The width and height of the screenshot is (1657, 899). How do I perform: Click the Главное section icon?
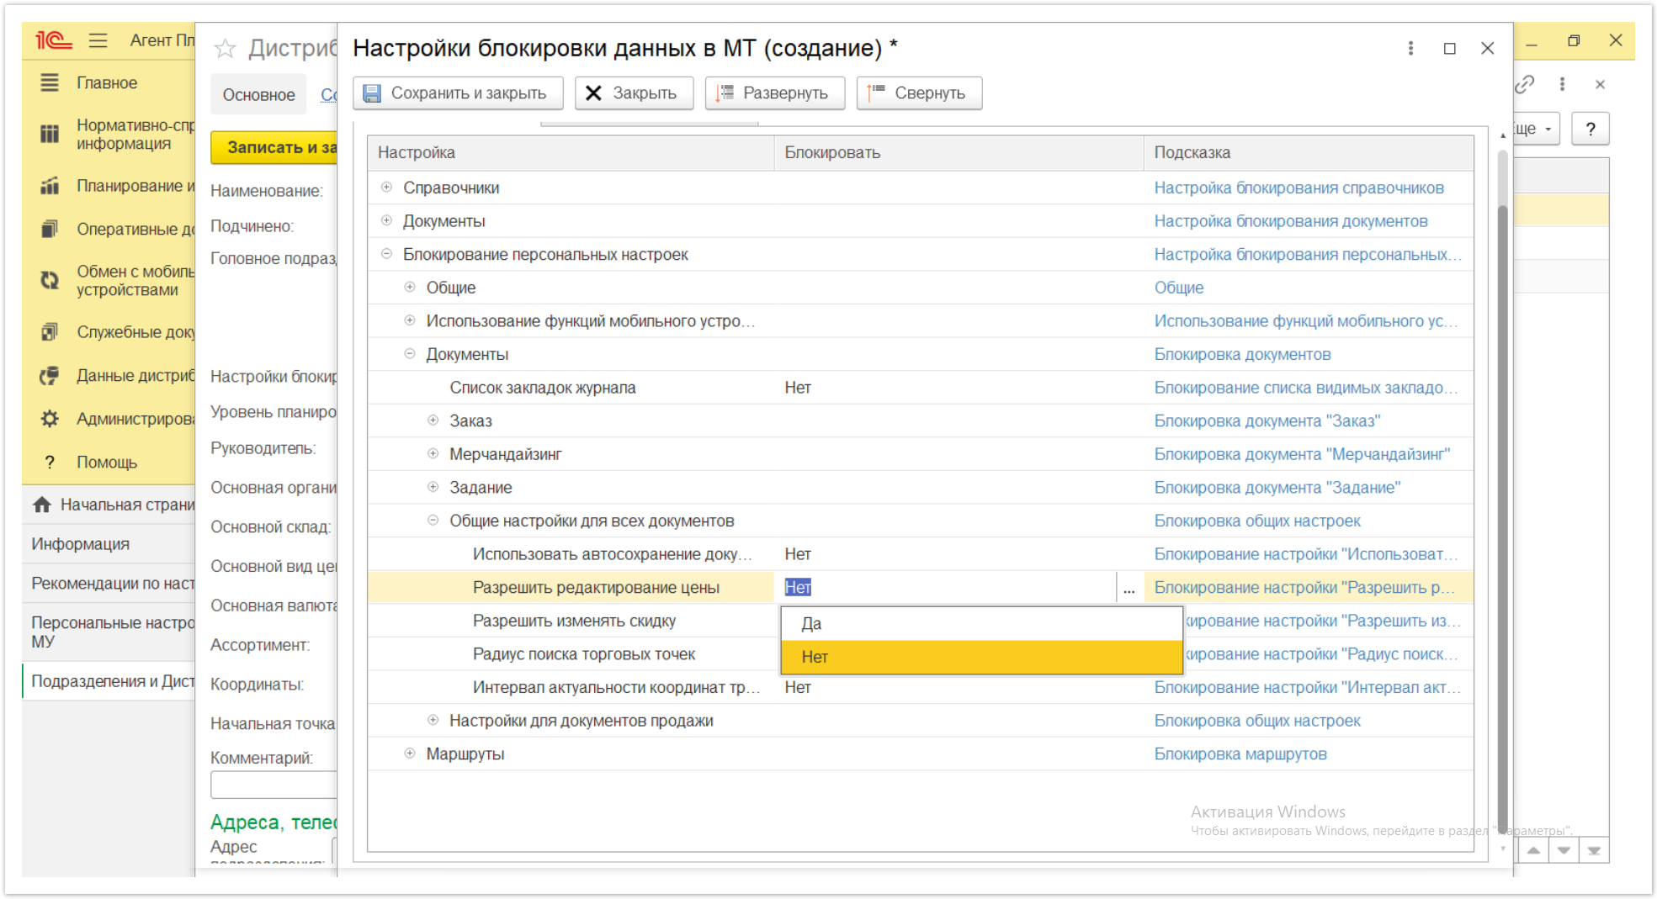(x=50, y=82)
